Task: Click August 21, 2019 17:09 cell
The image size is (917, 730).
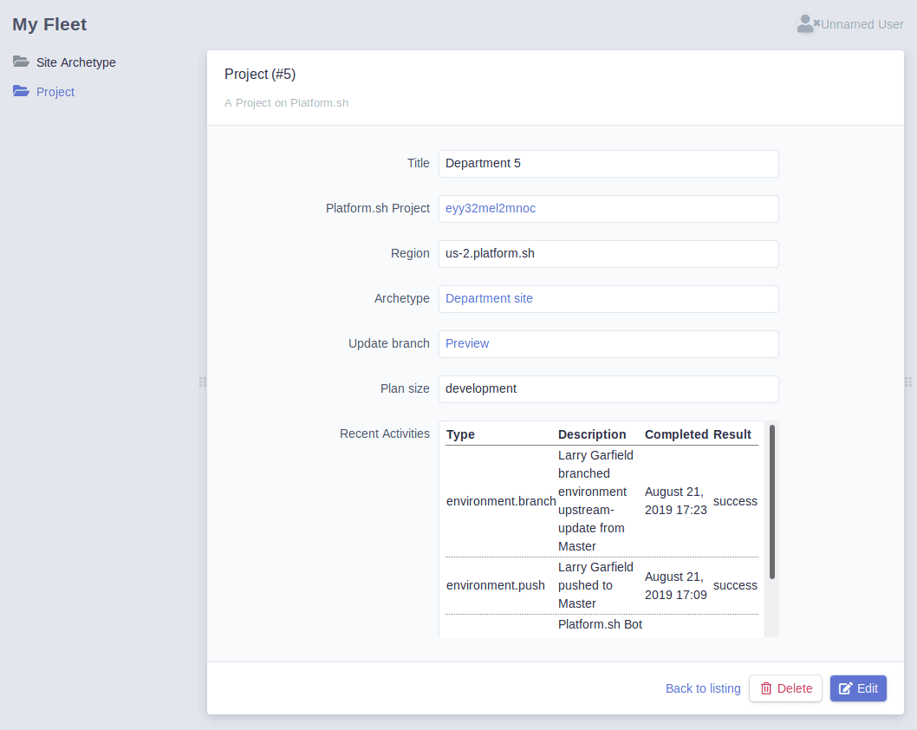Action: click(x=675, y=585)
